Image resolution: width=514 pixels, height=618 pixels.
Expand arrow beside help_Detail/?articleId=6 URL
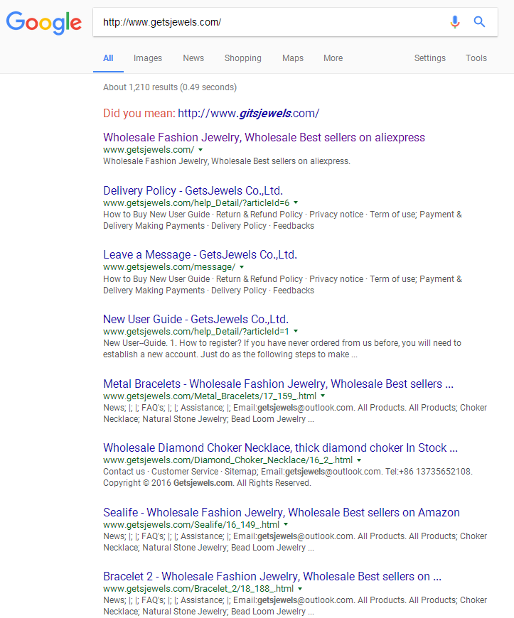coord(296,202)
